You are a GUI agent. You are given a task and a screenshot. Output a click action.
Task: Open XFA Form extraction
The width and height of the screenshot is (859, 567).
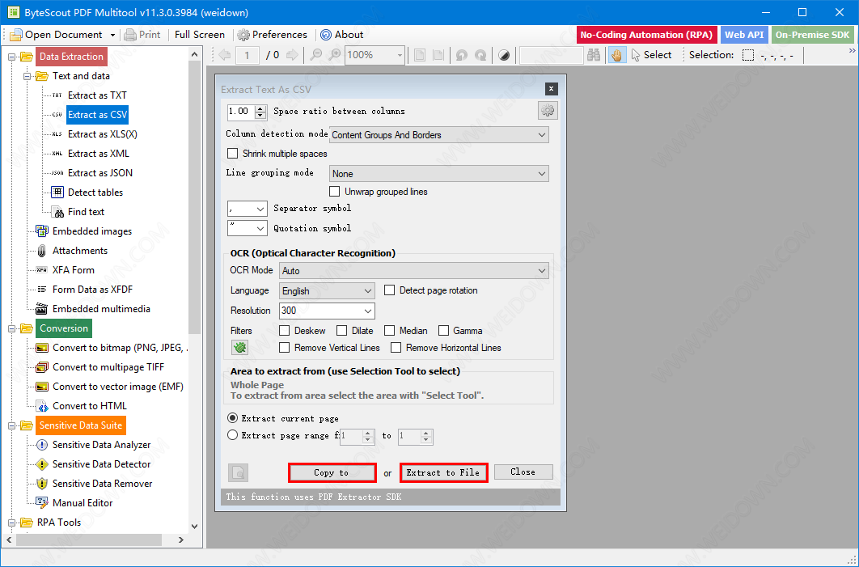click(74, 270)
